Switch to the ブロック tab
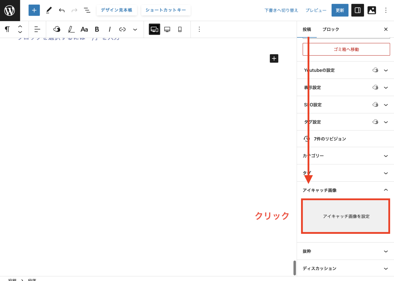Viewport: 394px width, 281px height. tap(330, 29)
